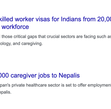Screen dimensions: 111x109
Task: Click the word "employment" in the second snippet
Action: tap(99, 85)
